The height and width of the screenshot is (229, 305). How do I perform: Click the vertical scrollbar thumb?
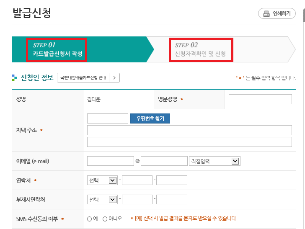(x=304, y=15)
